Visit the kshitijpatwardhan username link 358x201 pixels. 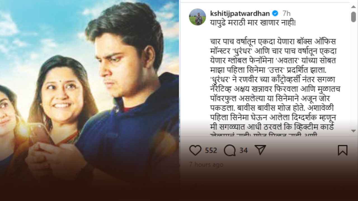tap(240, 13)
